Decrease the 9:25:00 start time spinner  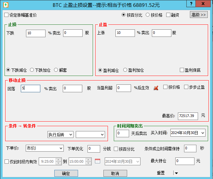click(x=59, y=163)
